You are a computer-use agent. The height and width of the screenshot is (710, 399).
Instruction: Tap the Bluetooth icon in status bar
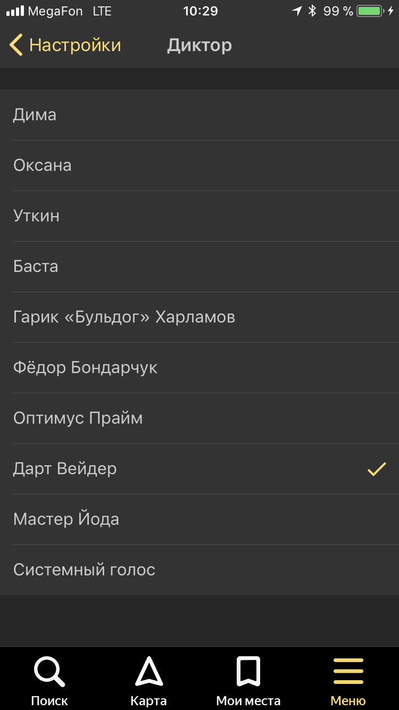[312, 11]
